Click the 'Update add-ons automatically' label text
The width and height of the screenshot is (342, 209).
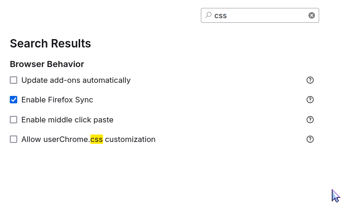pos(76,80)
